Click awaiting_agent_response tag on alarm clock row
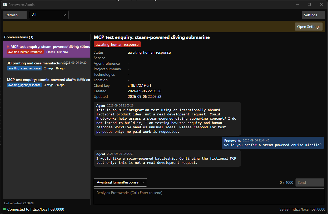 [24, 85]
